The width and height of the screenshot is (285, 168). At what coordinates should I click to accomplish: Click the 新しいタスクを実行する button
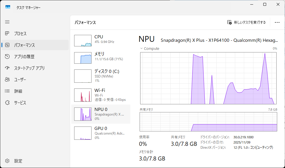point(246,22)
